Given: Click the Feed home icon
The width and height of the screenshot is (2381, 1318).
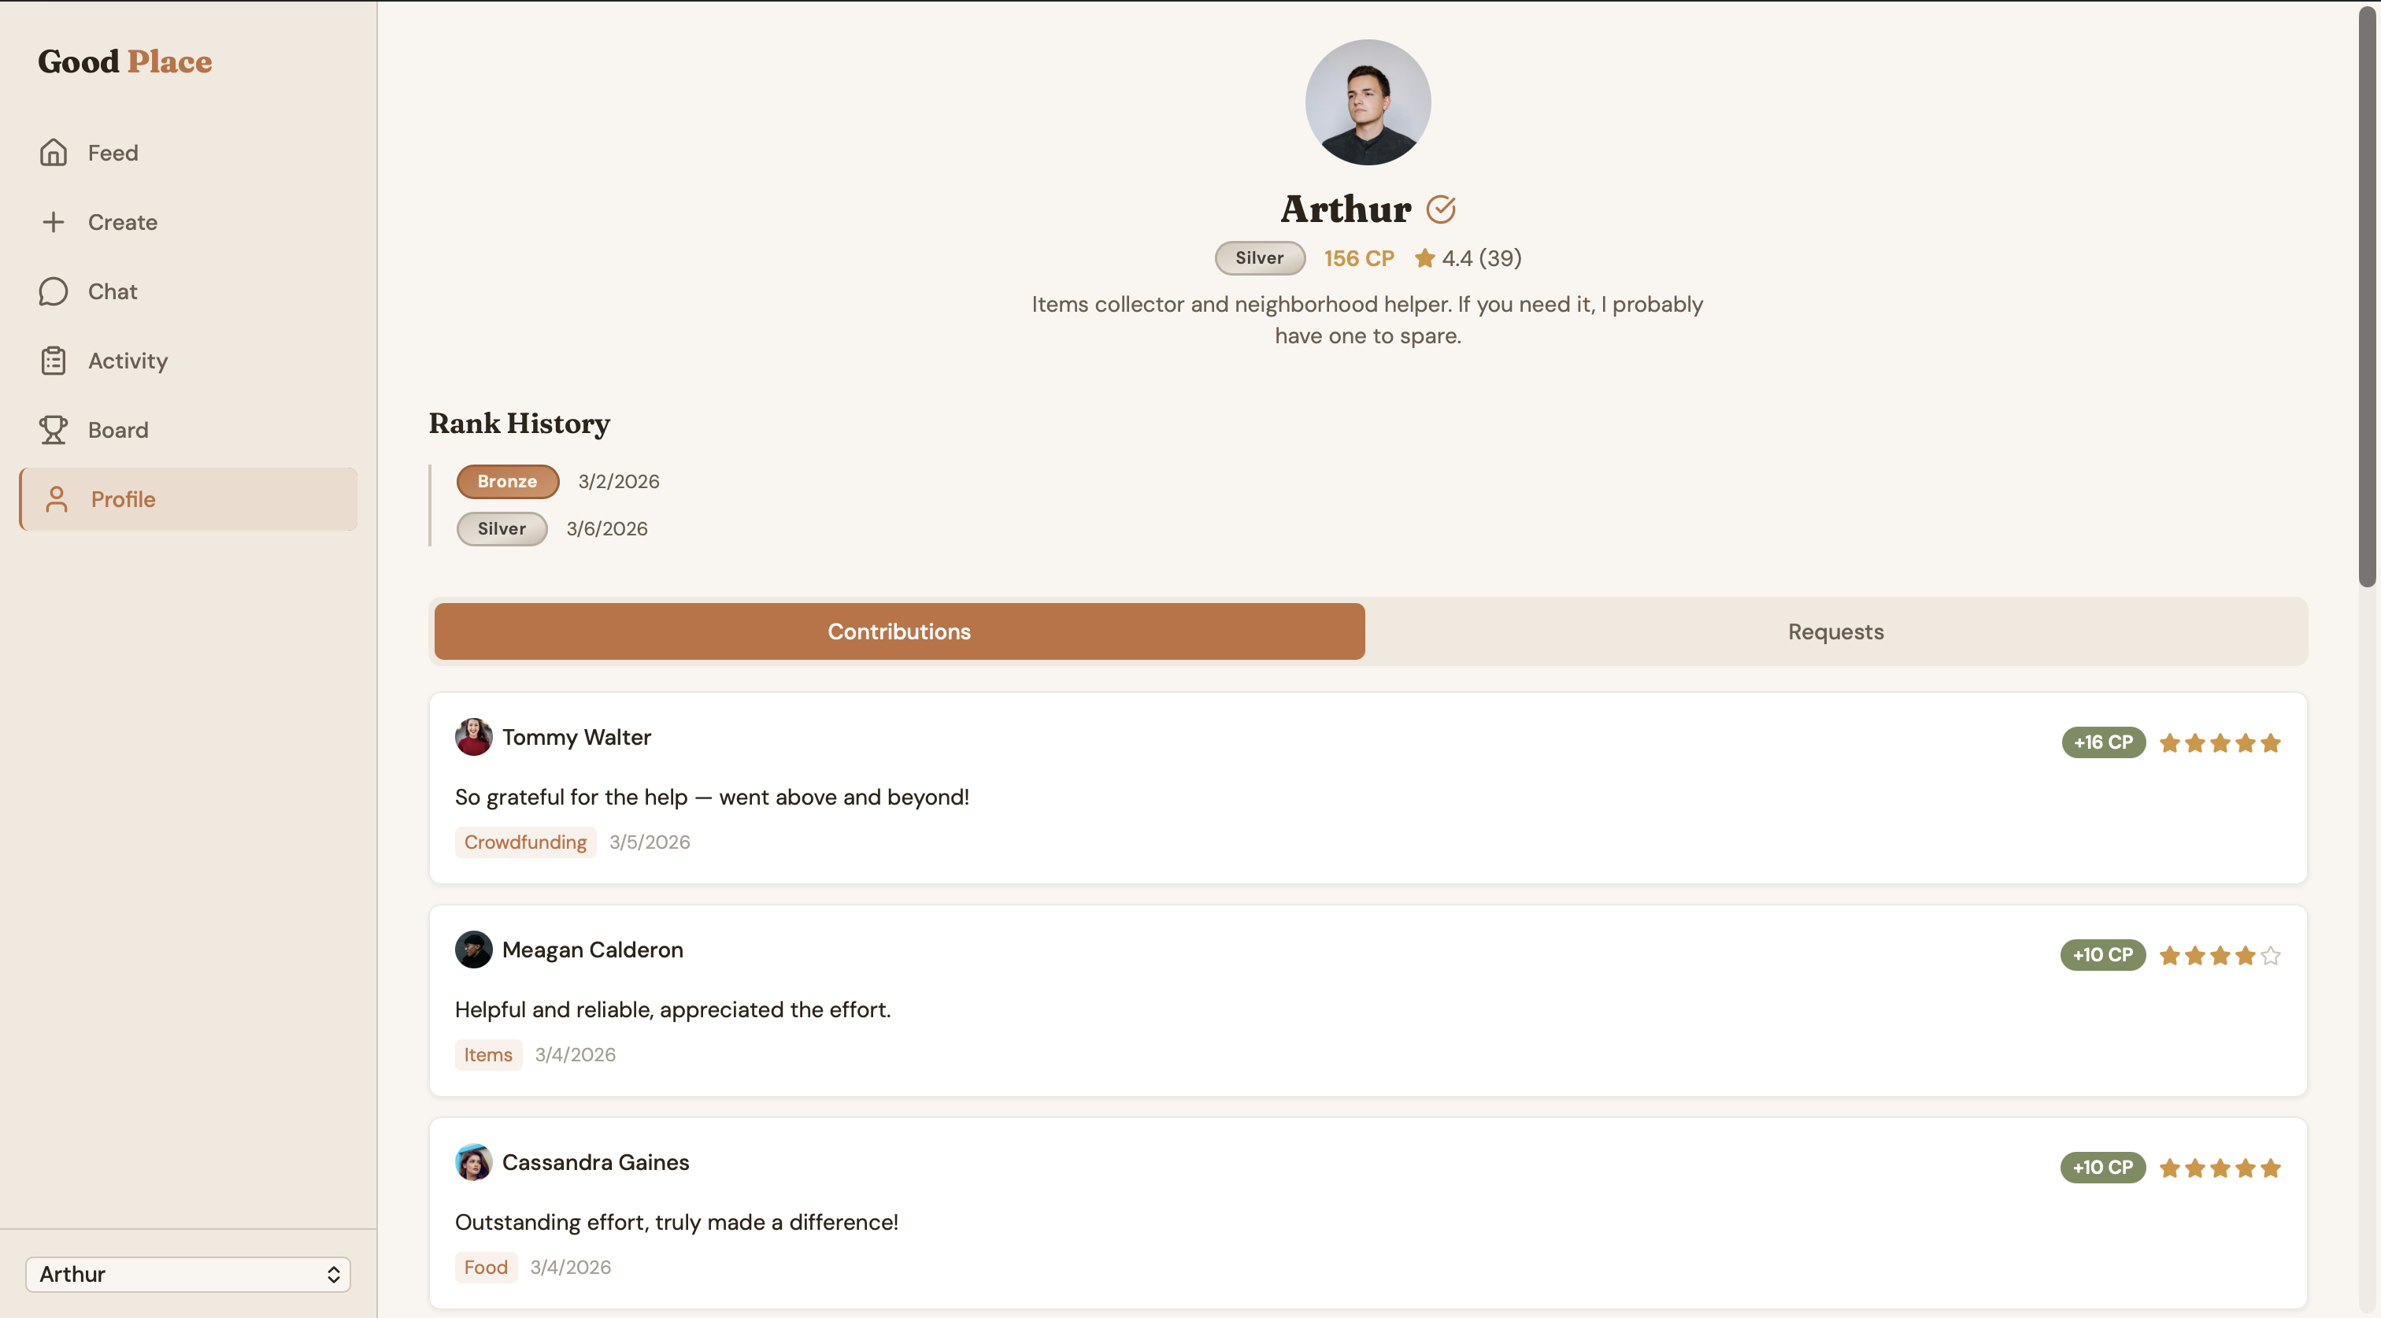Looking at the screenshot, I should (x=54, y=153).
